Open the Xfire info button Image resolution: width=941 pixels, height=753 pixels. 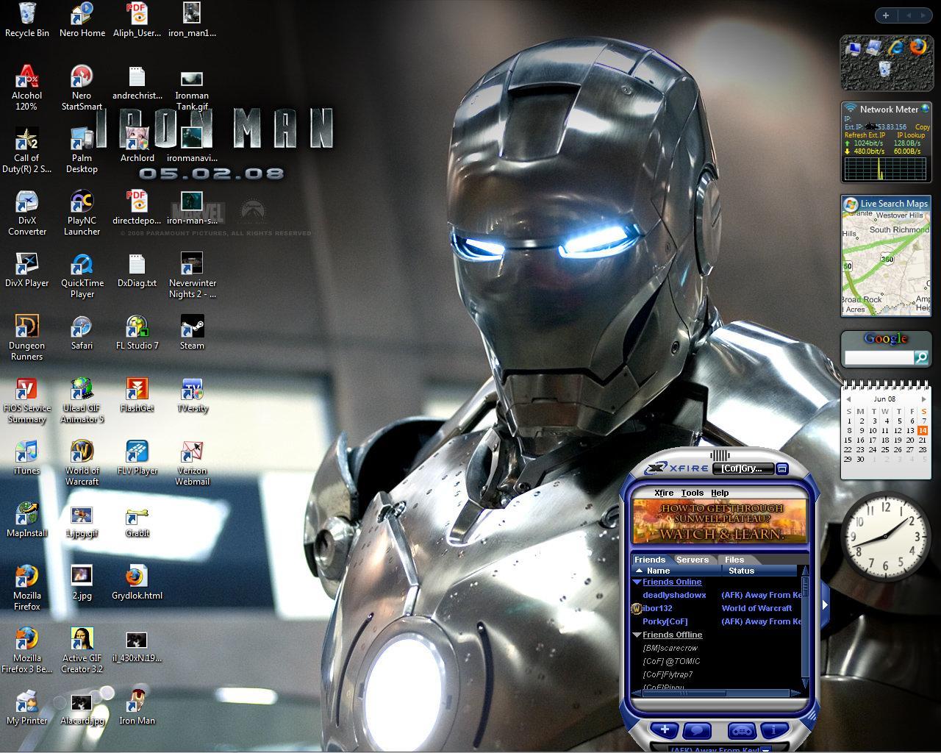point(774,730)
